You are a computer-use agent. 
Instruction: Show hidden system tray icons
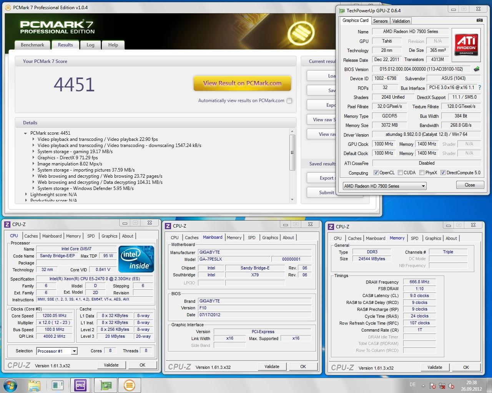424,386
